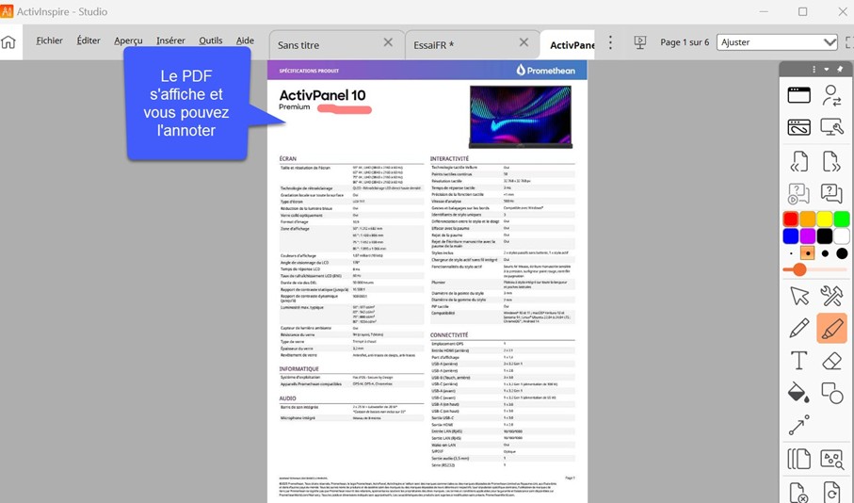
Task: Select the Eraser tool
Action: tap(831, 360)
